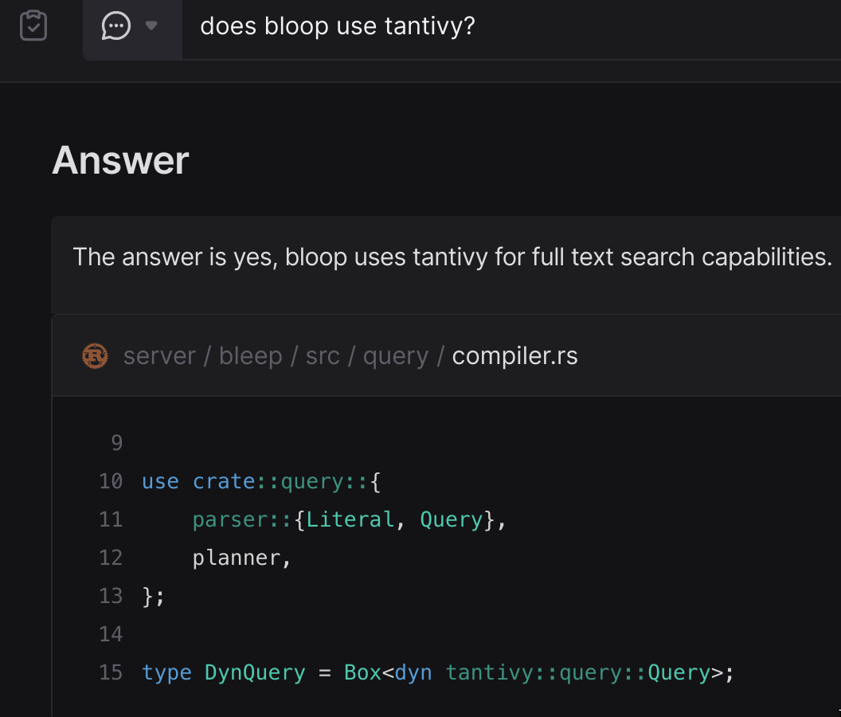The height and width of the screenshot is (717, 841).
Task: Click line number 10 in the gutter
Action: click(111, 481)
